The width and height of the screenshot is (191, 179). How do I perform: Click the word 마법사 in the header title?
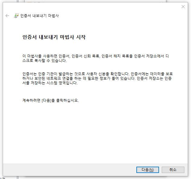pos(53,16)
